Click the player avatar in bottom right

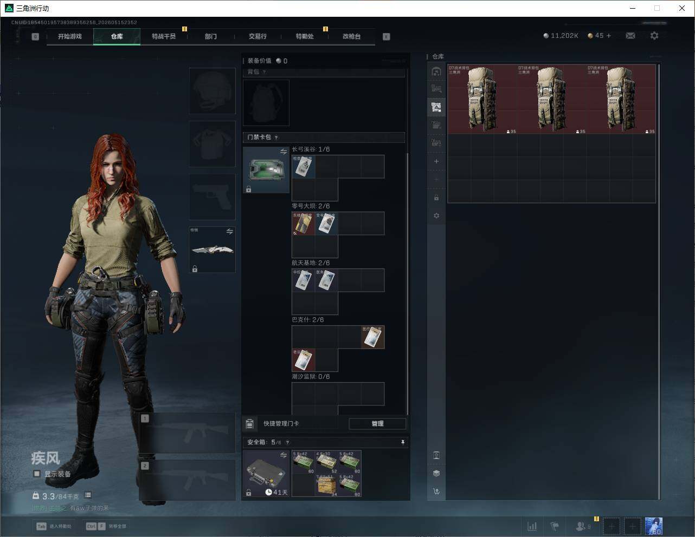point(653,526)
